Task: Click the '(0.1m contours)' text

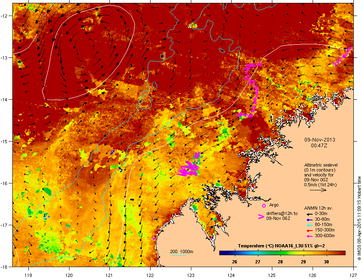Action: click(x=320, y=170)
